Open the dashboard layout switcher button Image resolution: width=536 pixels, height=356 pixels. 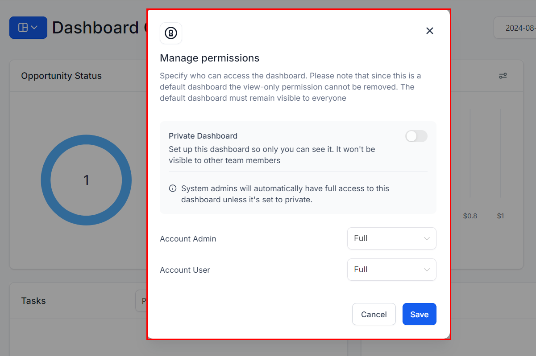(x=28, y=28)
